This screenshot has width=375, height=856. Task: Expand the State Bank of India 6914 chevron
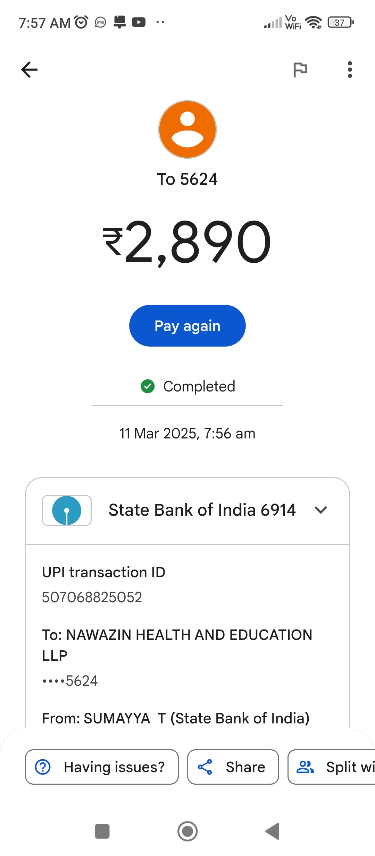tap(321, 510)
